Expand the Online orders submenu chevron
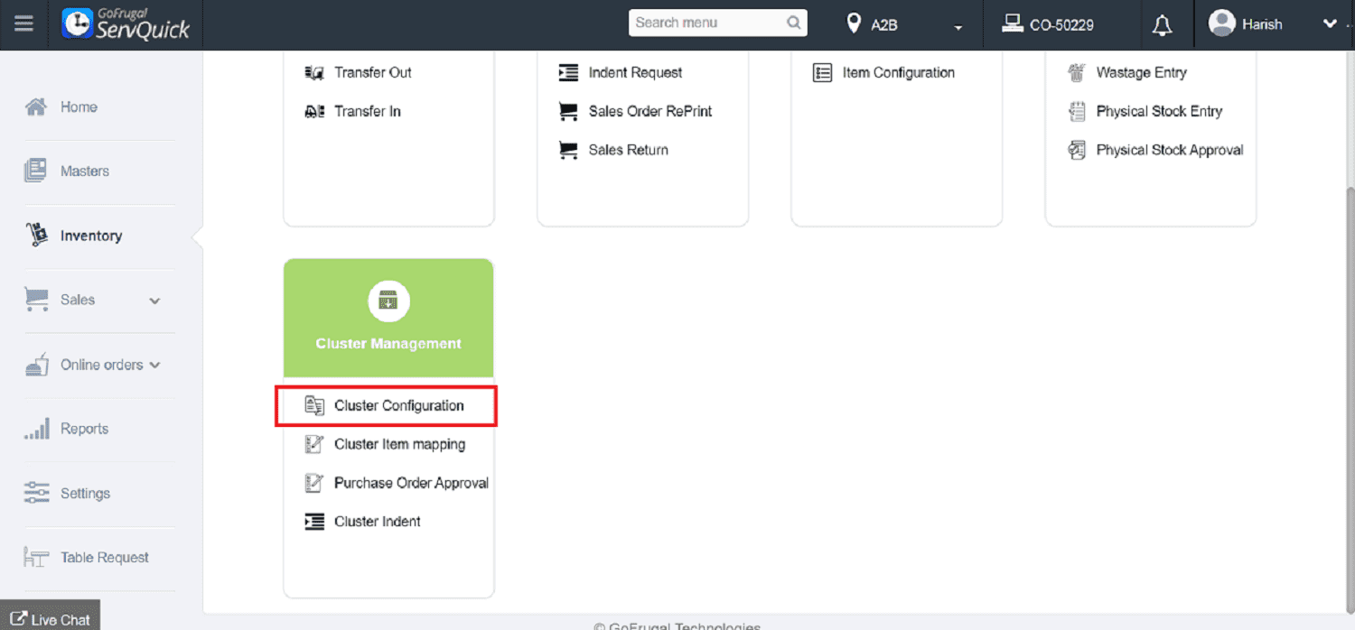 (x=154, y=365)
